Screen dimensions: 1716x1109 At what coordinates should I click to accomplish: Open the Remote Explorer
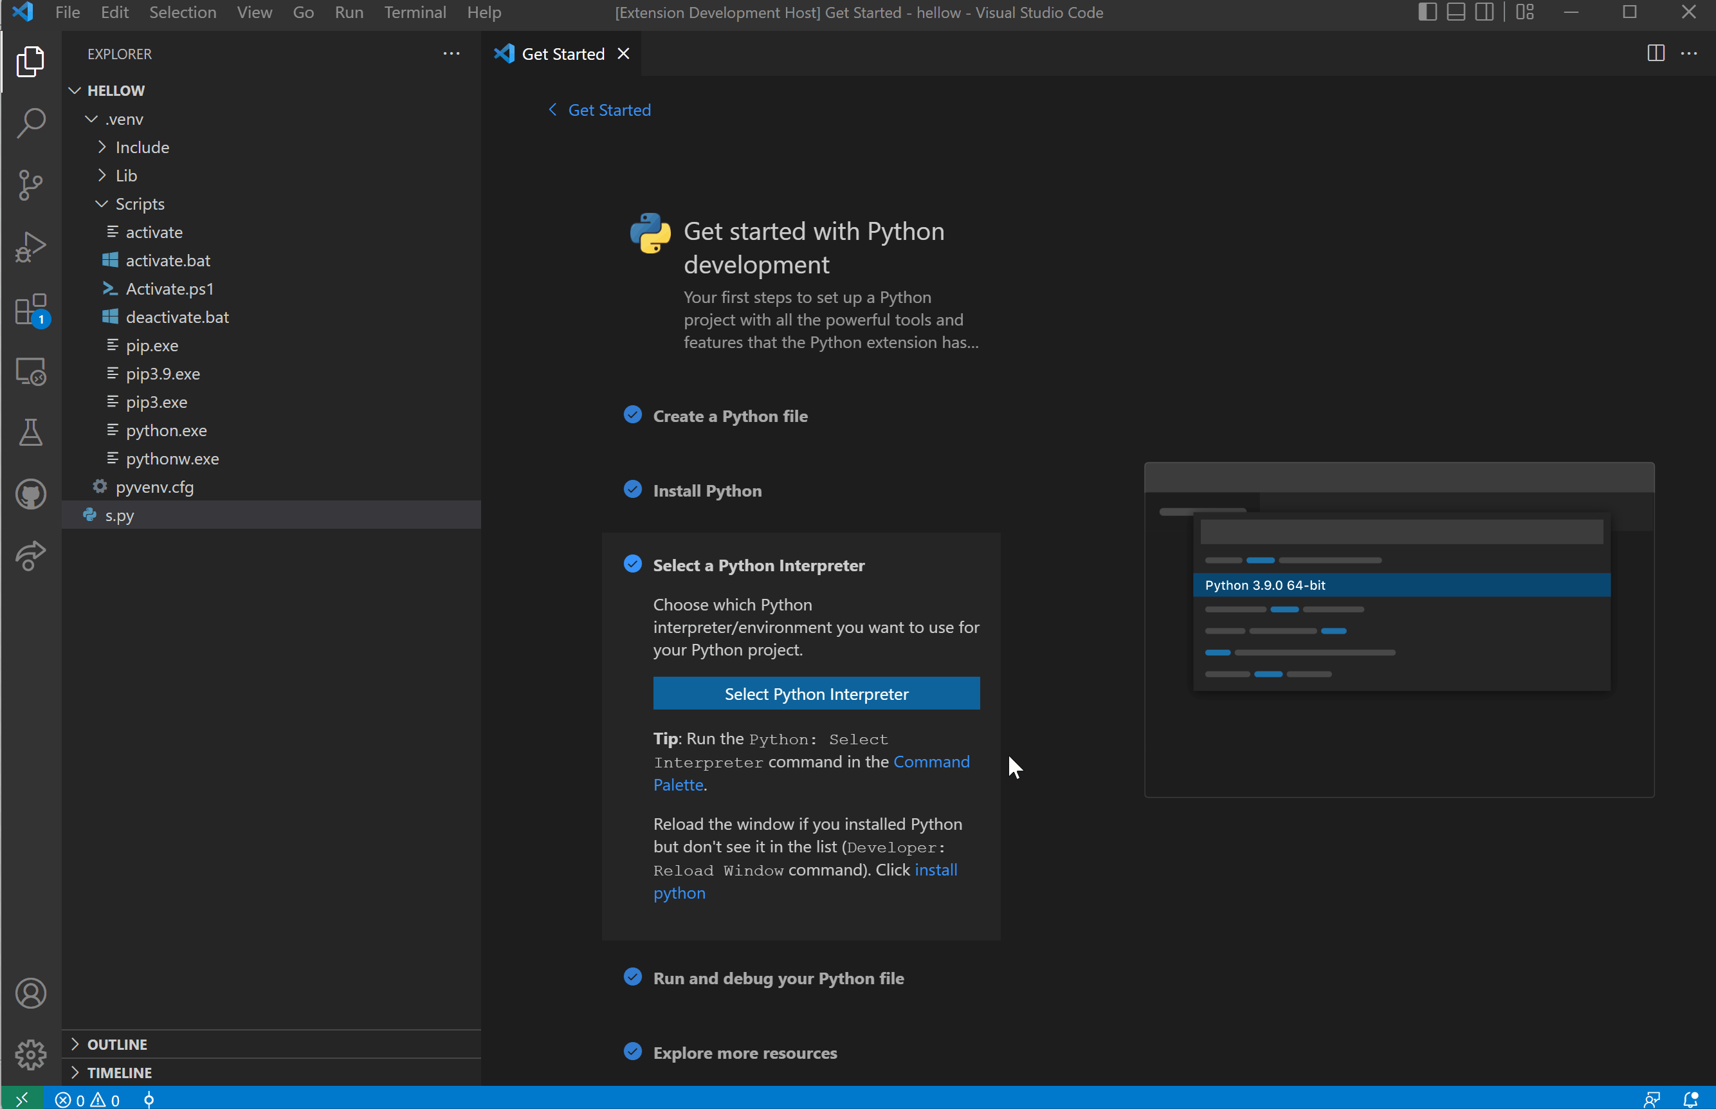30,371
